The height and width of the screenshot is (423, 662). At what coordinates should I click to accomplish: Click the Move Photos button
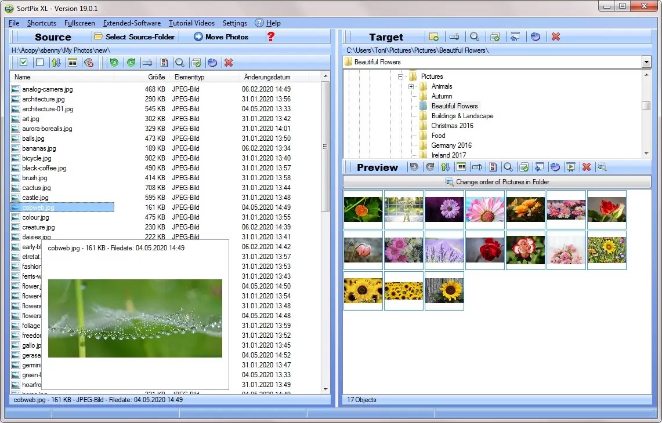220,37
